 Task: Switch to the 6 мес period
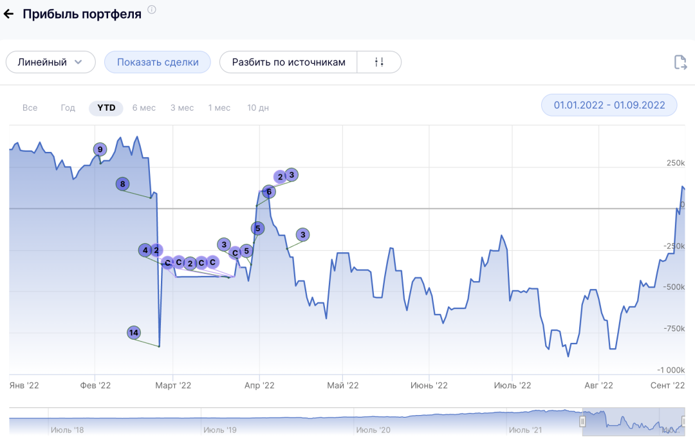144,107
